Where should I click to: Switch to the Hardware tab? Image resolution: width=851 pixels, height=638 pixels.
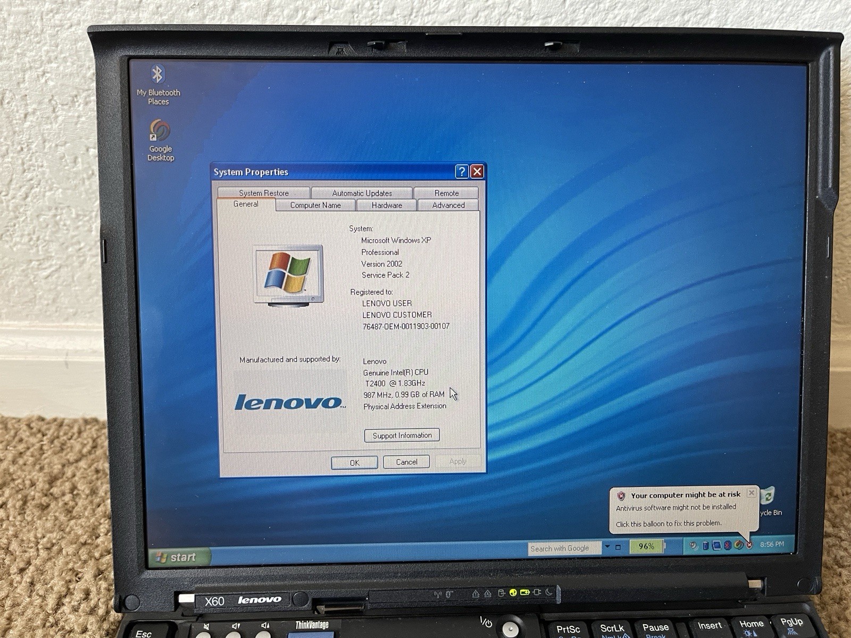(387, 205)
